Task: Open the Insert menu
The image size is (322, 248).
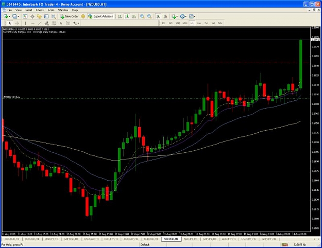Action: click(x=29, y=10)
